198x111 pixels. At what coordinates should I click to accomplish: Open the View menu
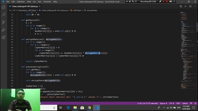29,2
